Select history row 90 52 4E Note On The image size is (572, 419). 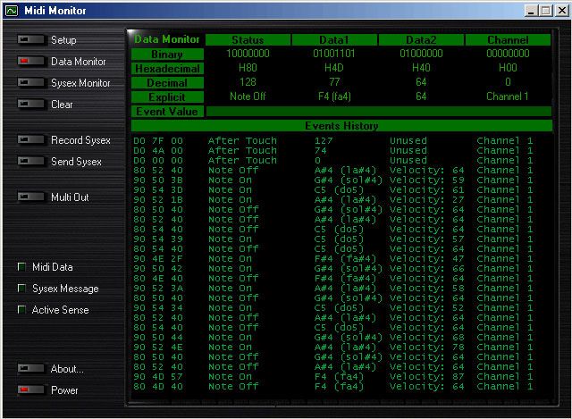point(333,348)
